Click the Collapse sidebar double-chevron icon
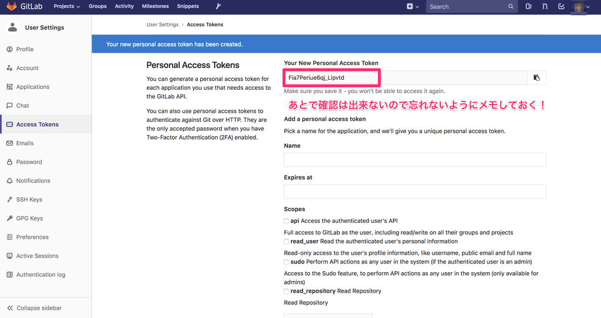601x318 pixels. (x=10, y=308)
